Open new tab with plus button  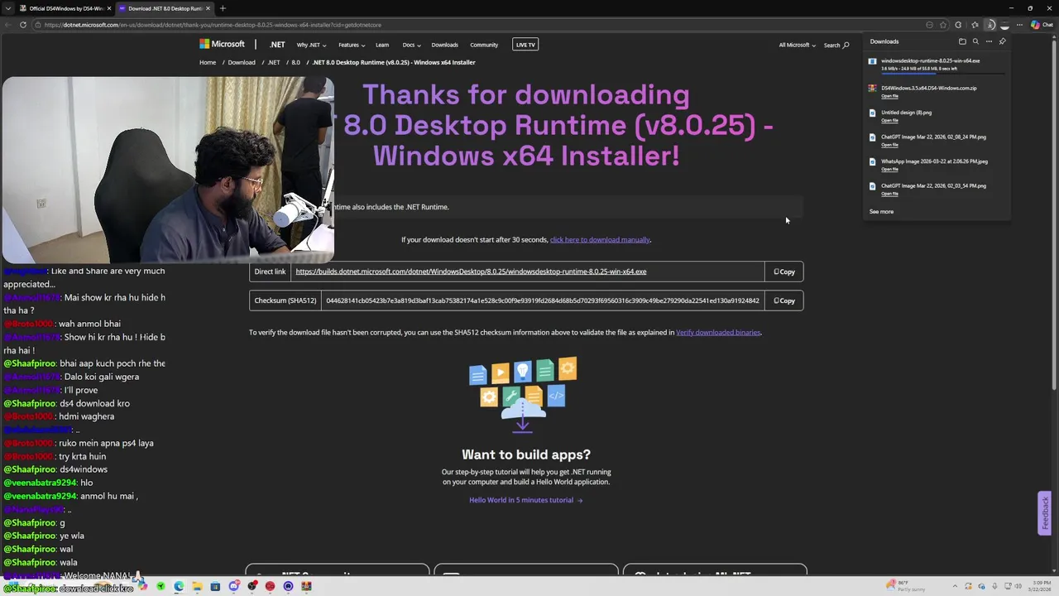click(223, 8)
